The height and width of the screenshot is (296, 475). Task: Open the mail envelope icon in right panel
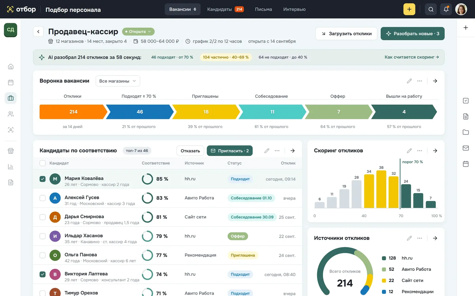pos(466,148)
